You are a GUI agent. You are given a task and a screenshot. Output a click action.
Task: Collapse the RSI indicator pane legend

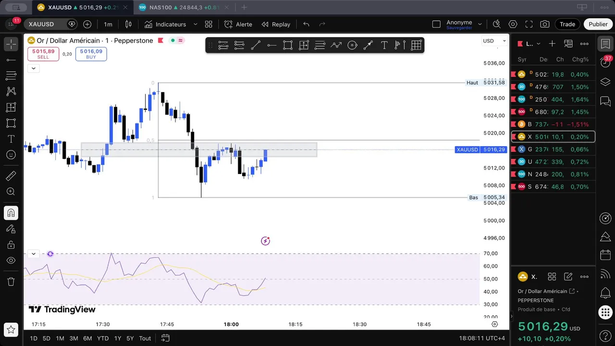(x=33, y=254)
